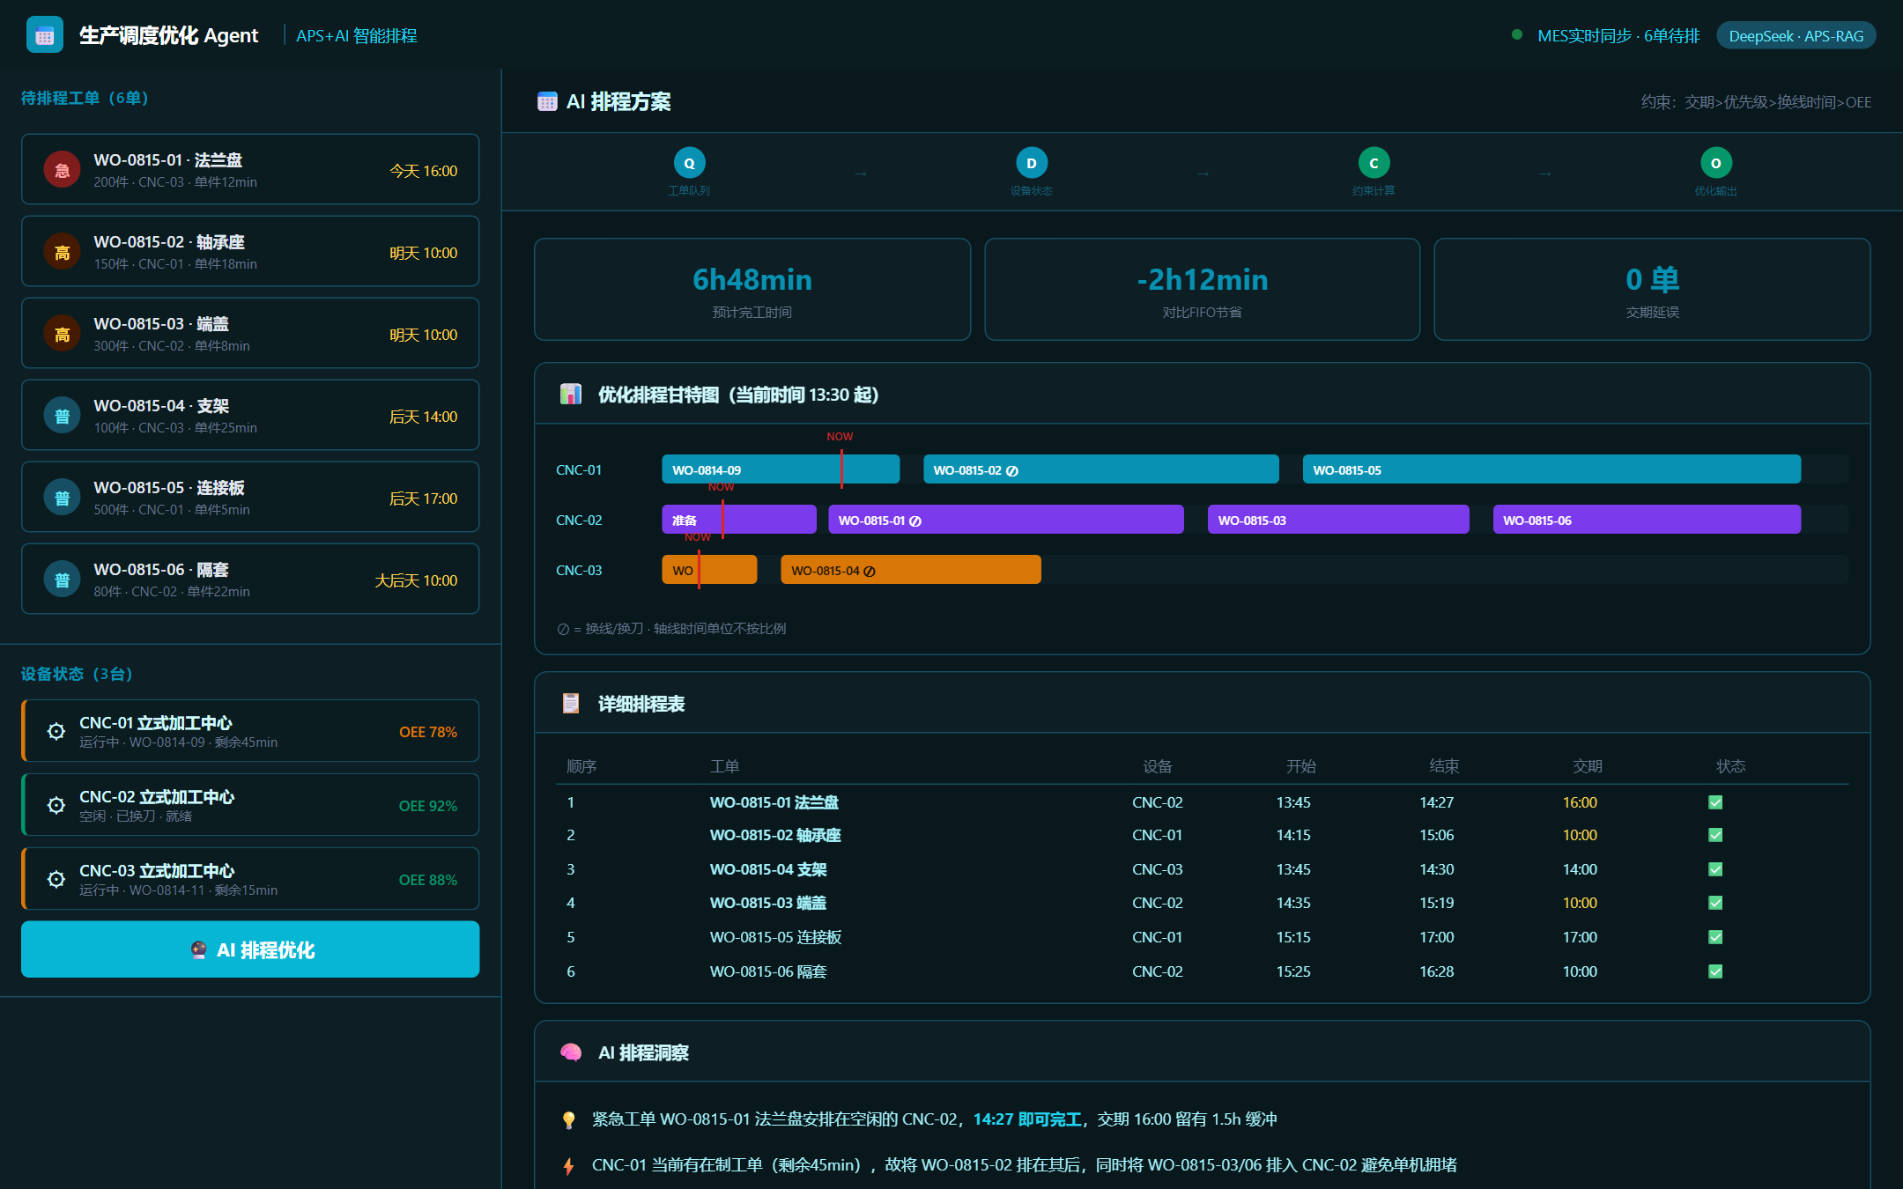
Task: Click the normal badge on WO-0815-05 连接板
Action: pyautogui.click(x=62, y=498)
